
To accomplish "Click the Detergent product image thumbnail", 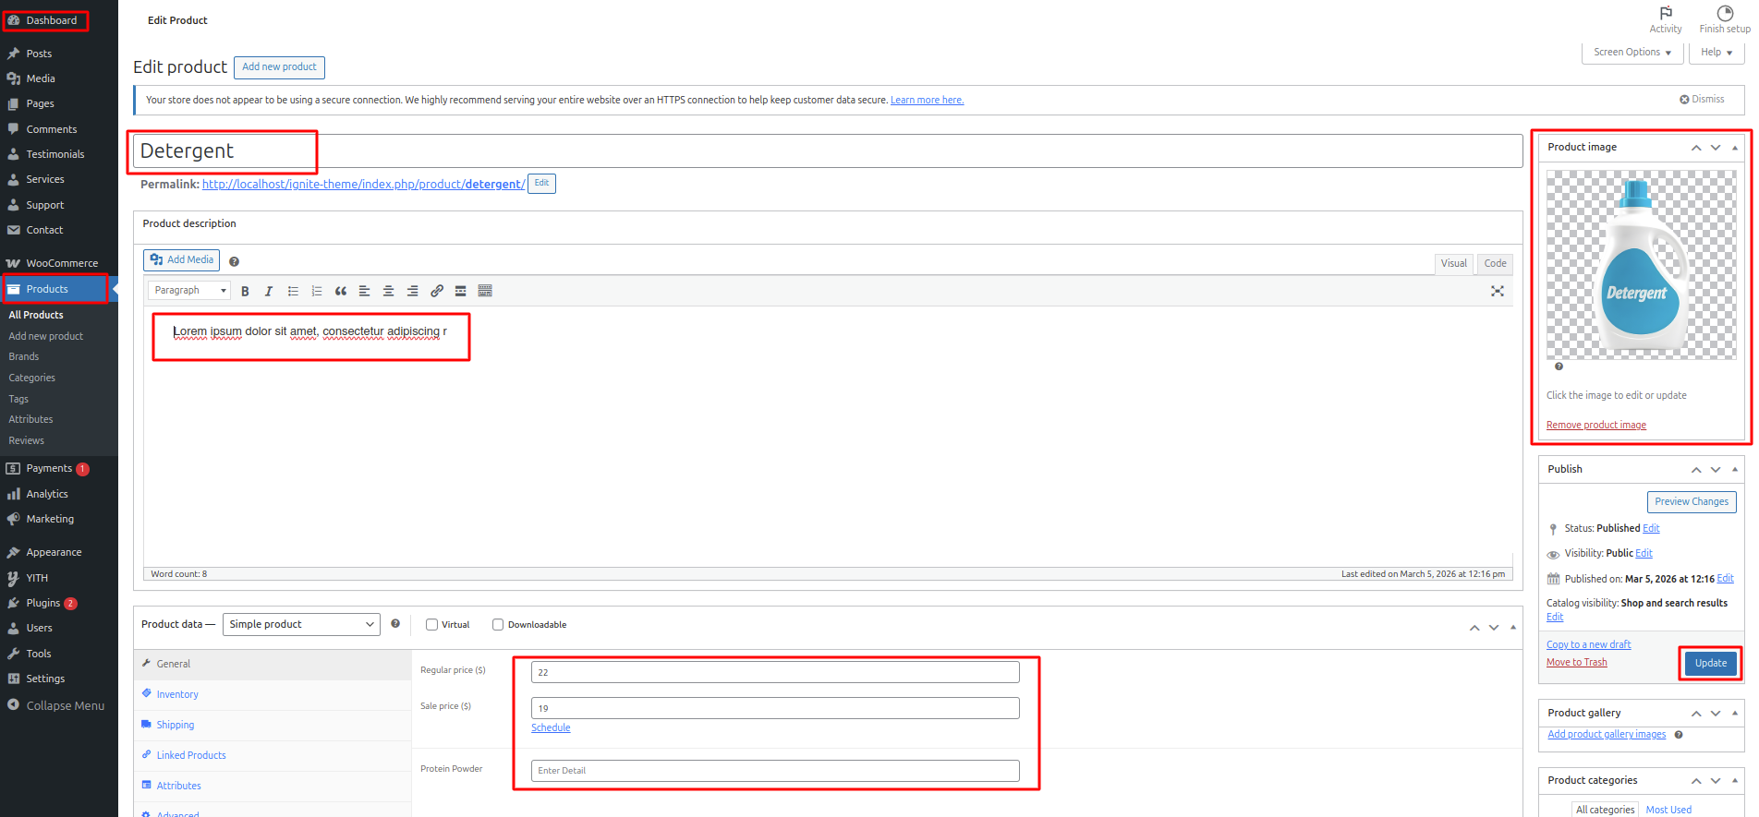I will (x=1642, y=265).
